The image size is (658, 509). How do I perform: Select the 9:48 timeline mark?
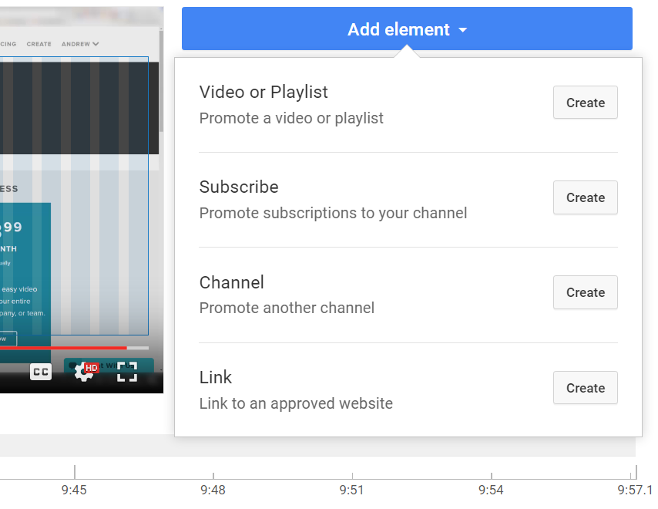coord(213,490)
